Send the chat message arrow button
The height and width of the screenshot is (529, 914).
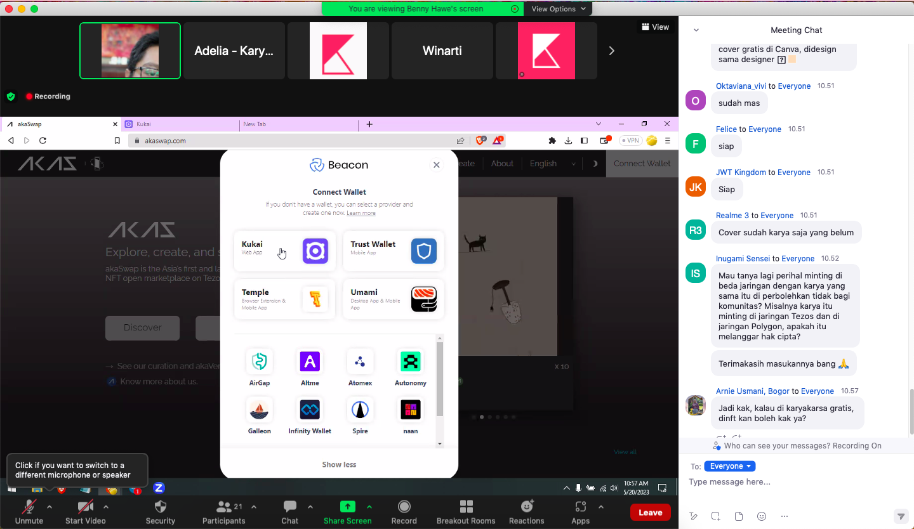[x=900, y=516]
